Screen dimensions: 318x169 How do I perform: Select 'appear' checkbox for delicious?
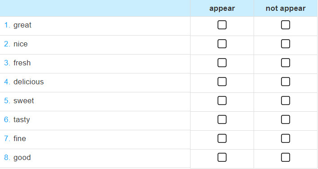click(222, 82)
